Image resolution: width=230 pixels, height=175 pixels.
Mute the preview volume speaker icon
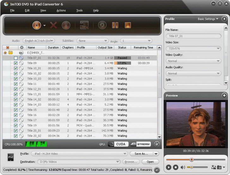[183, 167]
